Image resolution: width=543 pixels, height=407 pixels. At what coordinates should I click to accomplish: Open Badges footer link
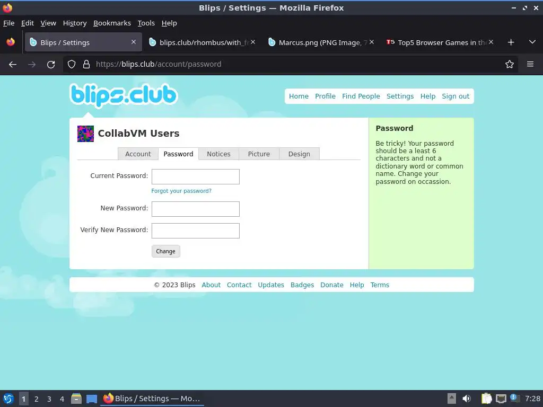[x=302, y=285]
